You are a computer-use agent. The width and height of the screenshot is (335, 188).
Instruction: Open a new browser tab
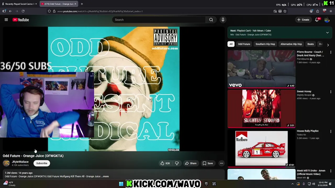(82, 4)
